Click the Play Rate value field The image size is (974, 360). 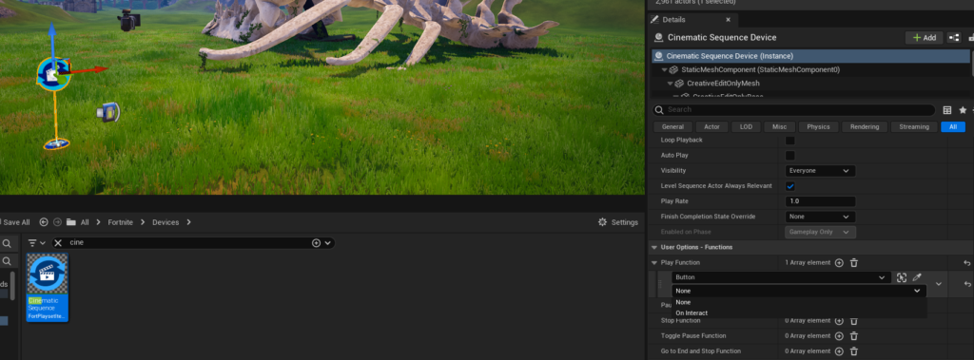pos(820,201)
